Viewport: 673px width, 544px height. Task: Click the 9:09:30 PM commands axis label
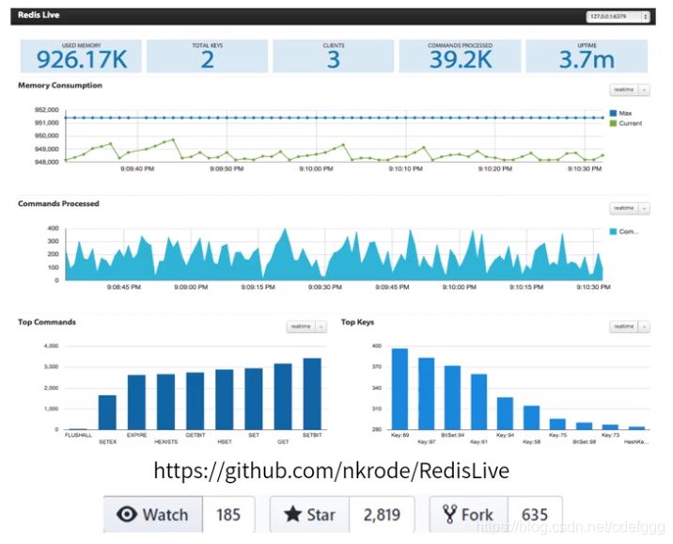(325, 287)
